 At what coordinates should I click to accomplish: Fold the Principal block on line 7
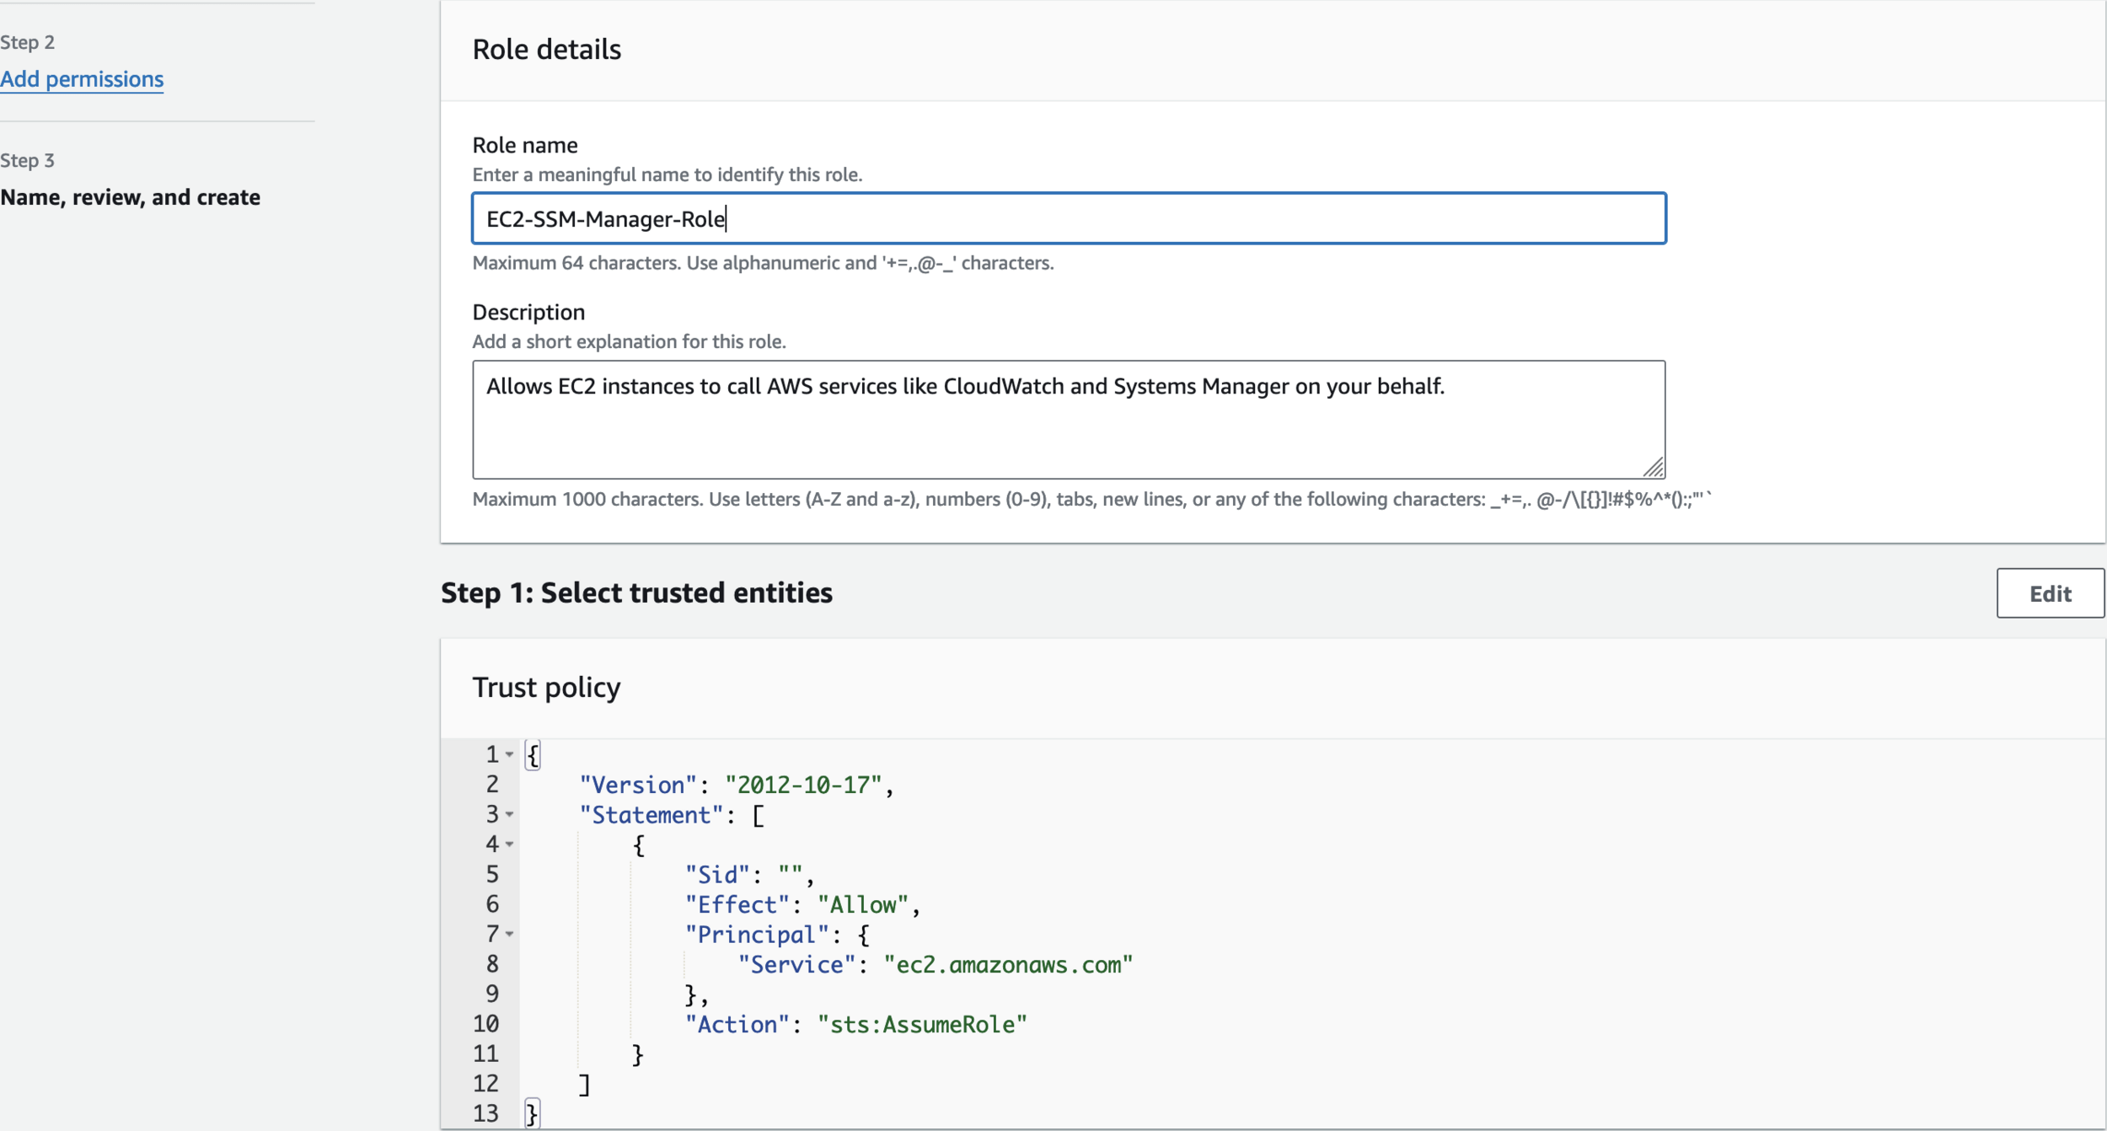[510, 935]
